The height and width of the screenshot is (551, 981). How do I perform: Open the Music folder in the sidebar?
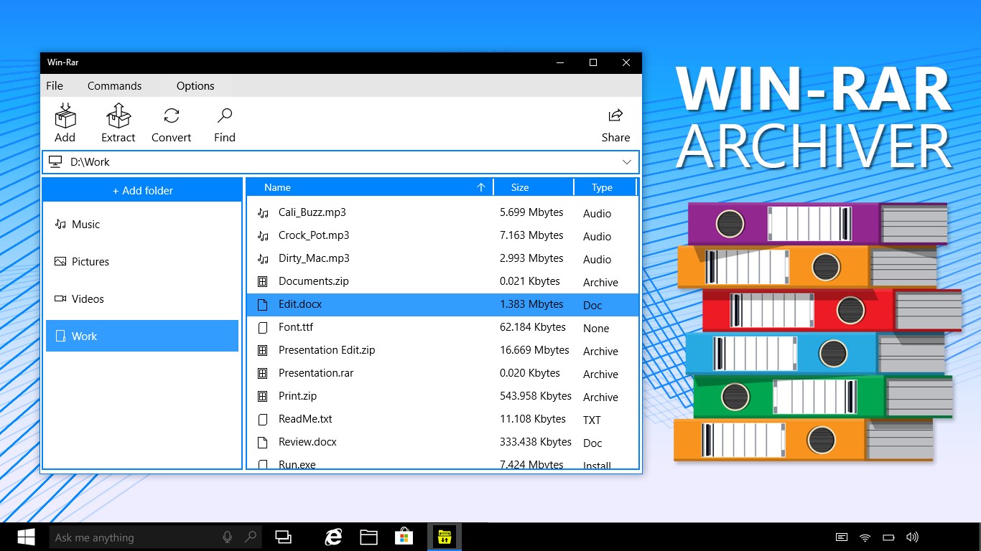coord(142,225)
